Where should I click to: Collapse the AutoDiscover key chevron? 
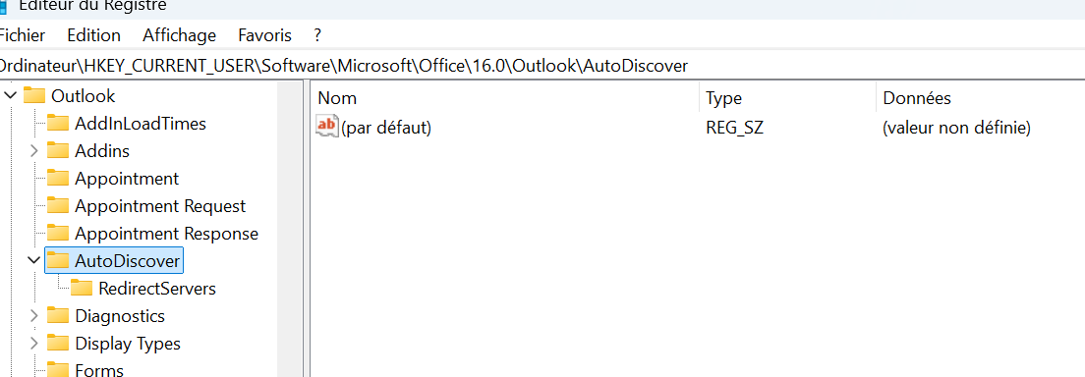33,260
